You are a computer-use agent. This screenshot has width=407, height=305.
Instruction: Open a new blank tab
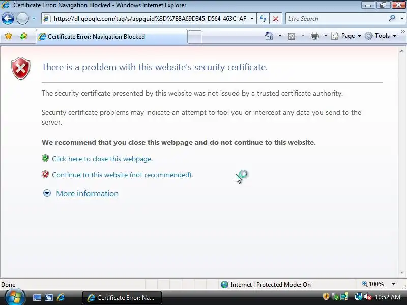coord(195,37)
